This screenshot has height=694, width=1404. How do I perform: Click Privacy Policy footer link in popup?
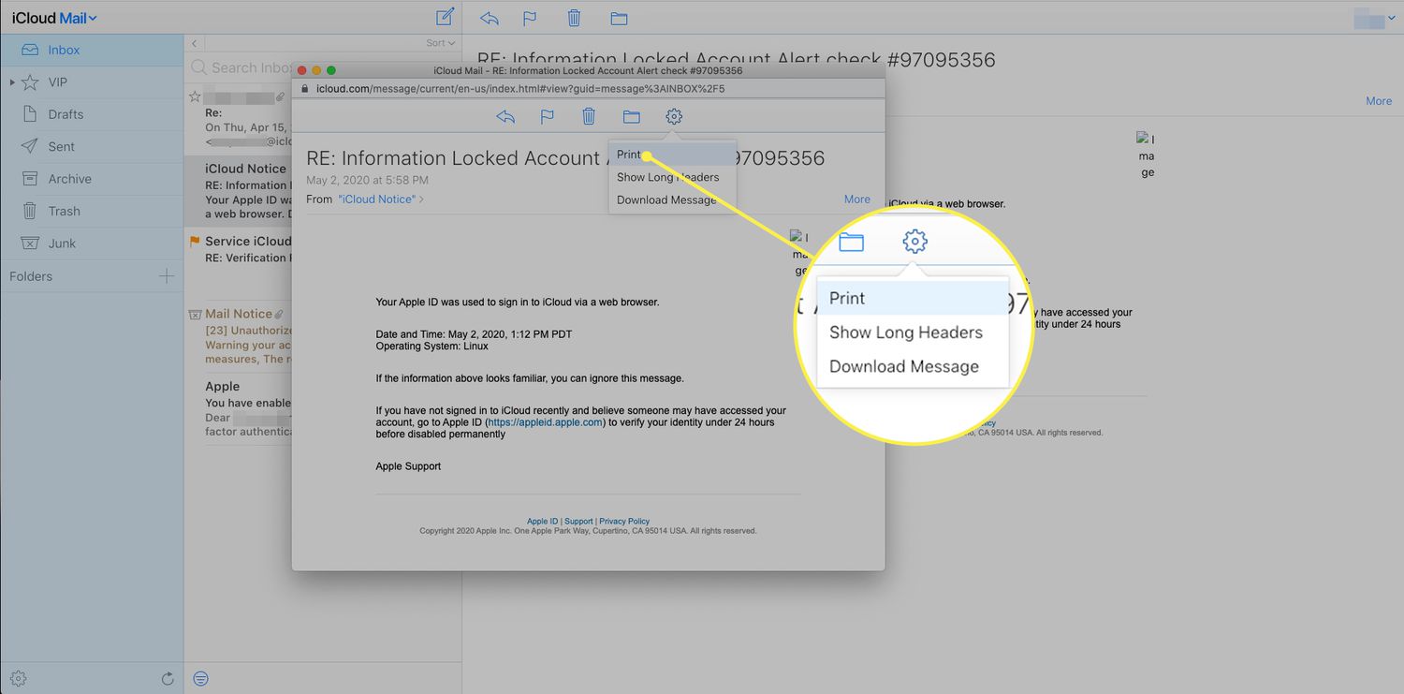[624, 521]
